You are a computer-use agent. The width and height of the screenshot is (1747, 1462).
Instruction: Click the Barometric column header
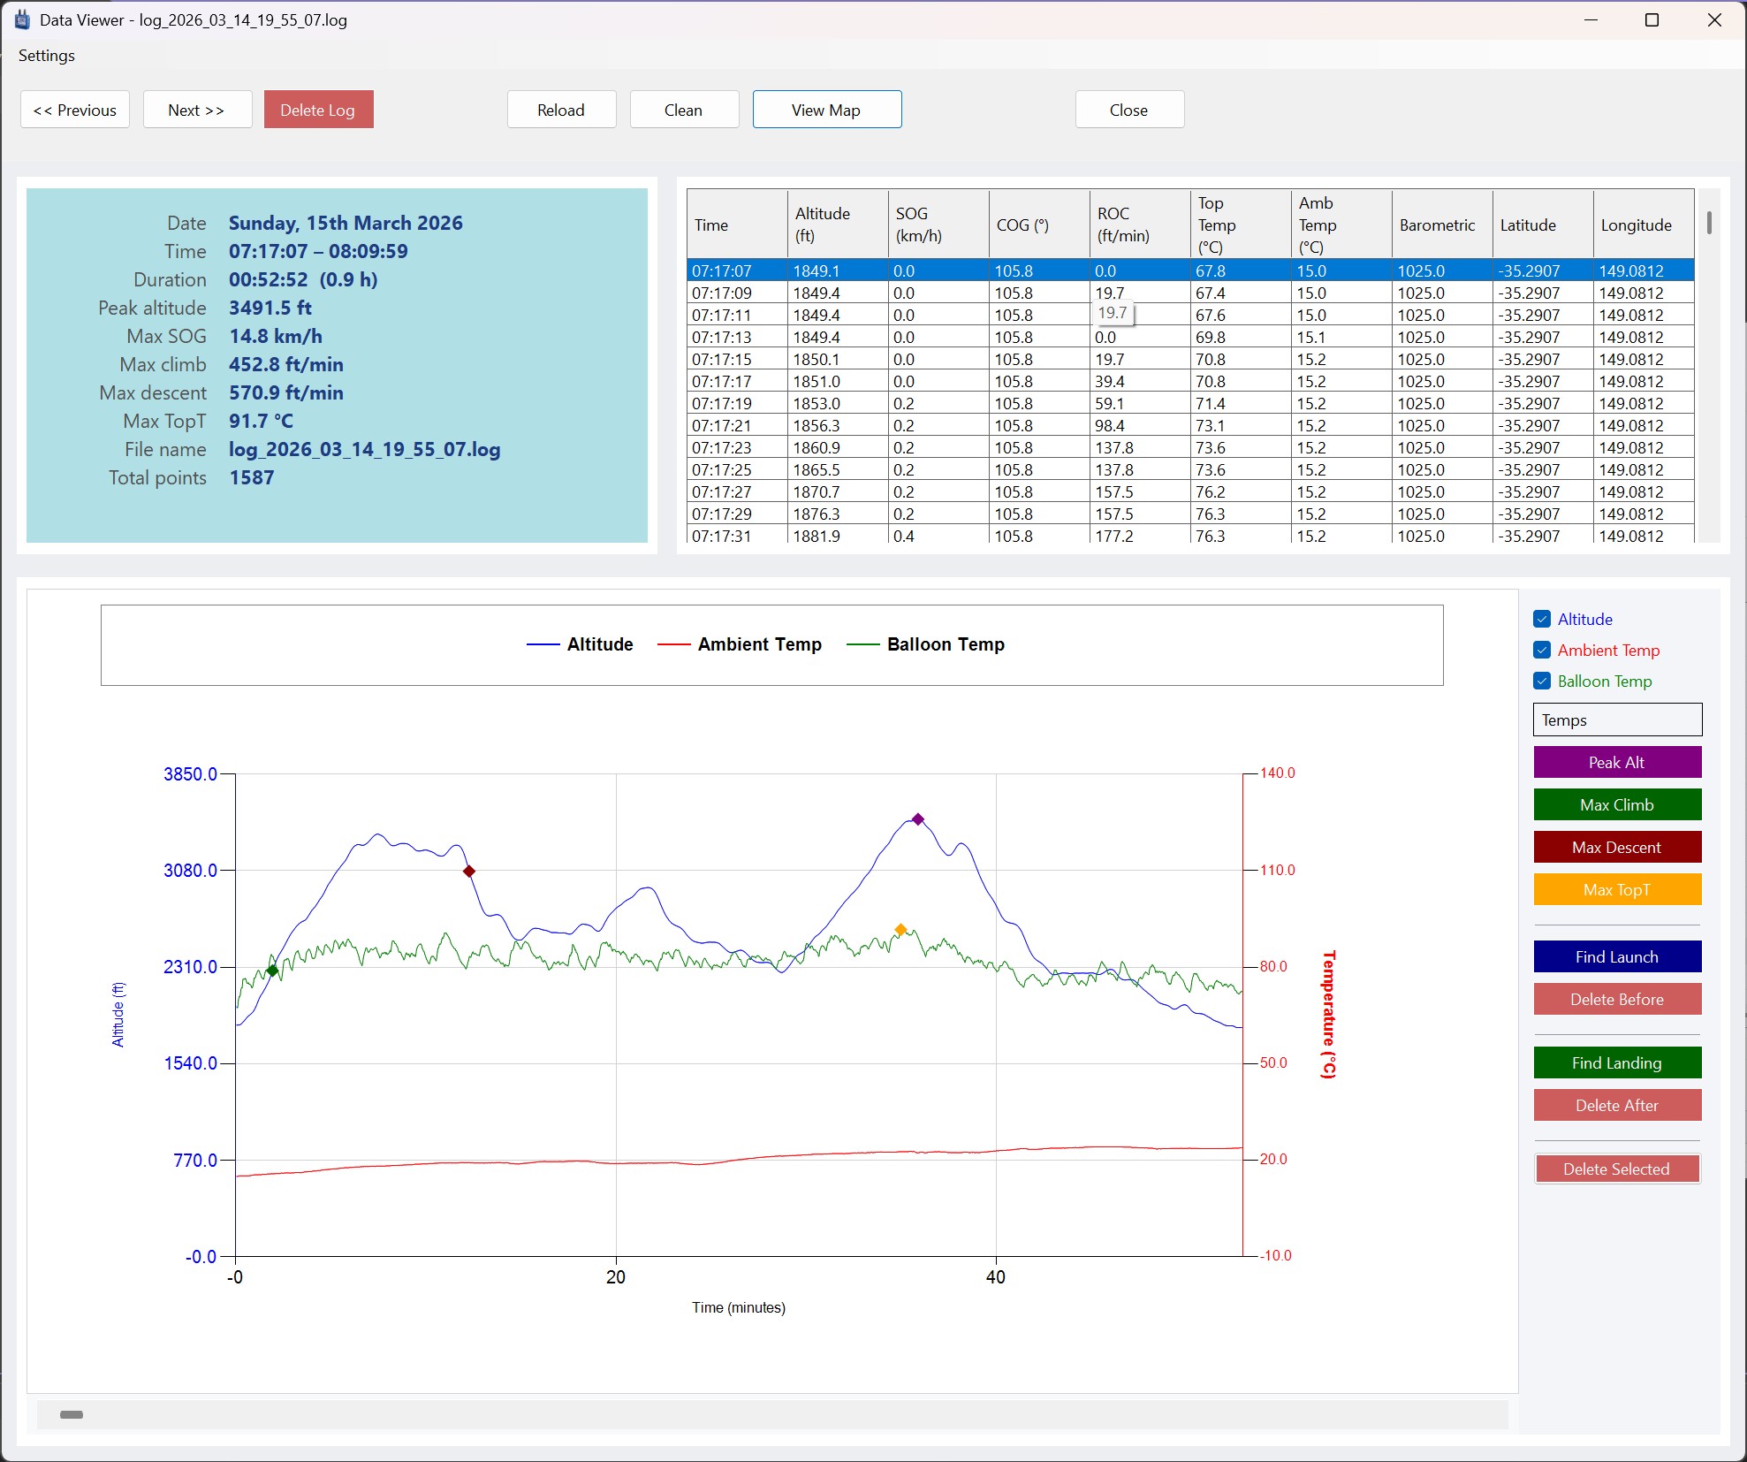[x=1442, y=225]
